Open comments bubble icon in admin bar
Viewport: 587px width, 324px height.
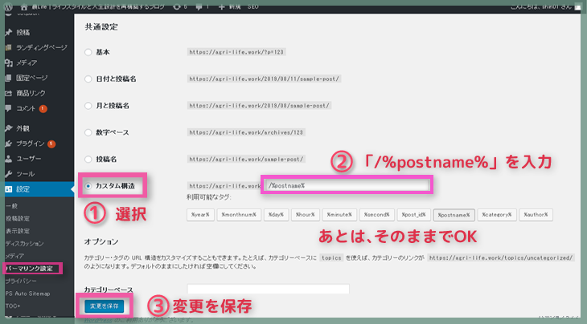coord(199,6)
